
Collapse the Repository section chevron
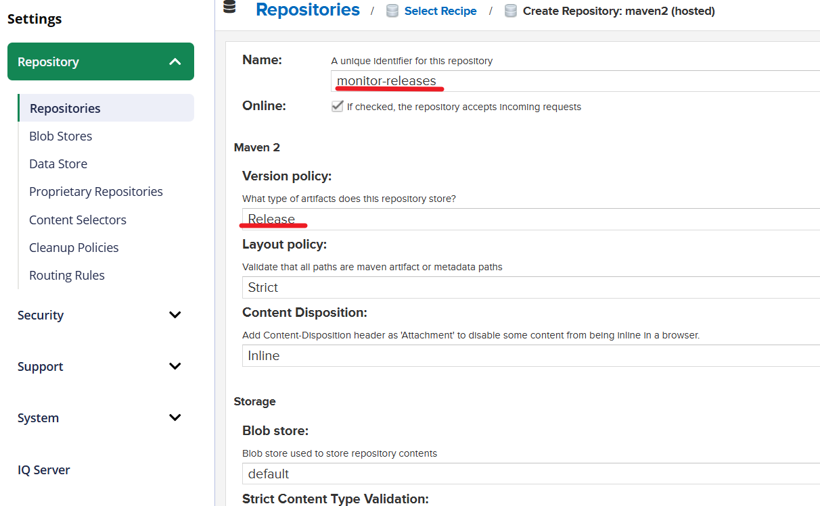(x=175, y=61)
